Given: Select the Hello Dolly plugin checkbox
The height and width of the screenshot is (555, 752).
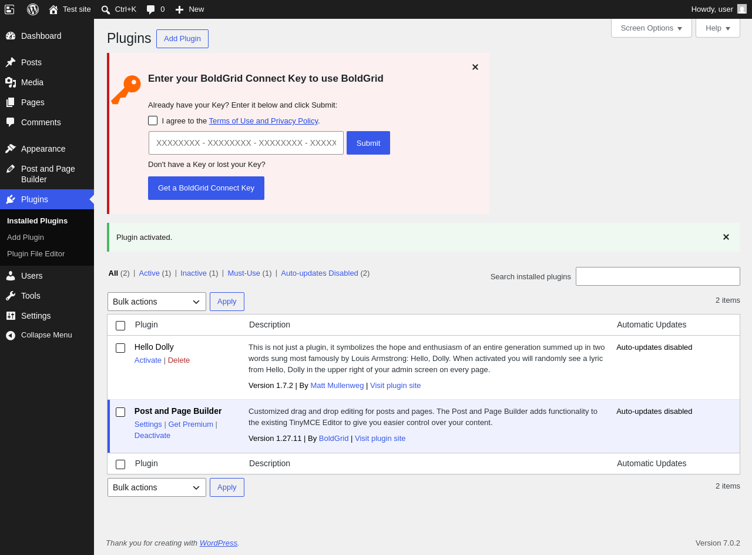Looking at the screenshot, I should pos(120,348).
